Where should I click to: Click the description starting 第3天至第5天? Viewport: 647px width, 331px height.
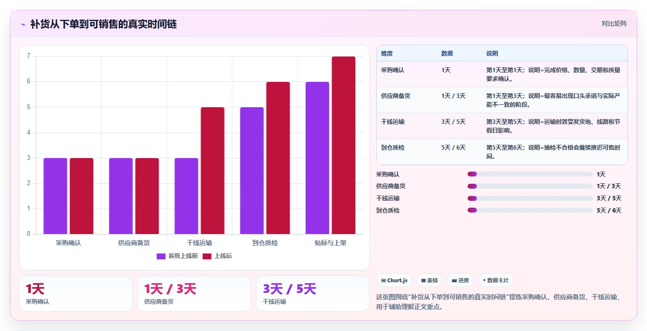tap(553, 126)
